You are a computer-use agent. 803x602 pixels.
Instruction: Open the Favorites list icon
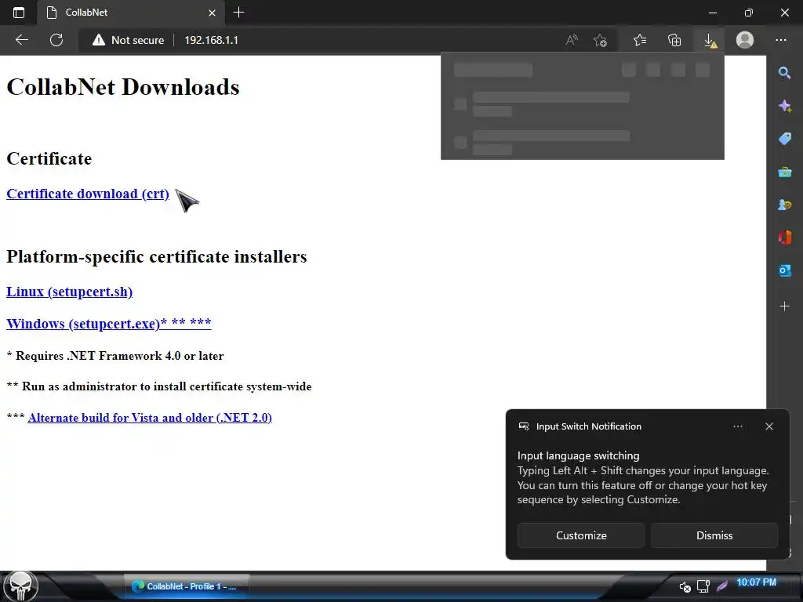(640, 40)
